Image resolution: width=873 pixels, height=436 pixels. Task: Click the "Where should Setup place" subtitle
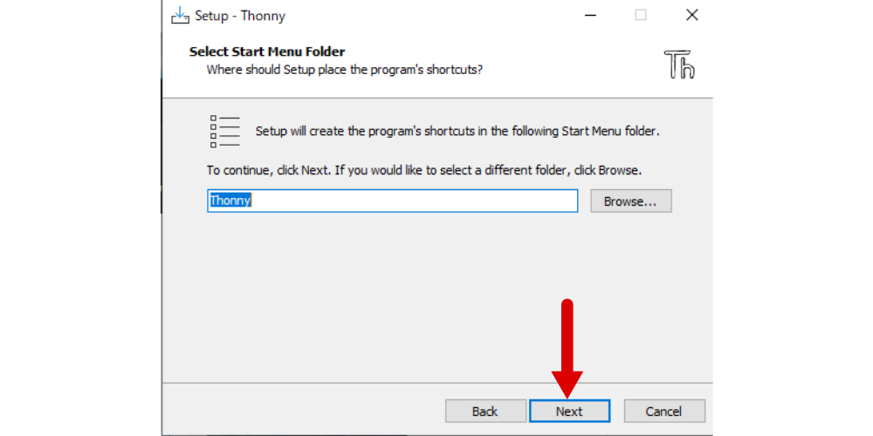344,70
